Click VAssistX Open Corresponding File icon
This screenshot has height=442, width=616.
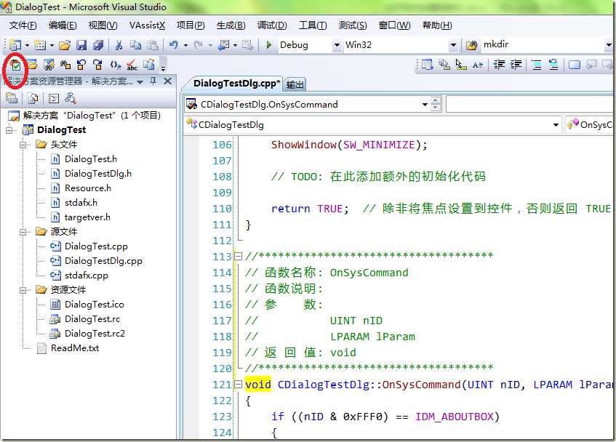coord(149,65)
